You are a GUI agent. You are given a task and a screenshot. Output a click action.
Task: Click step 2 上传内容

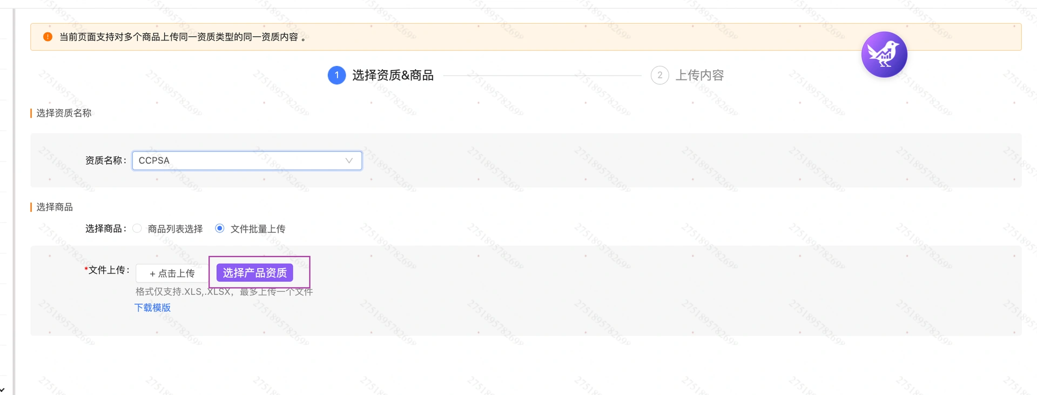pyautogui.click(x=688, y=75)
